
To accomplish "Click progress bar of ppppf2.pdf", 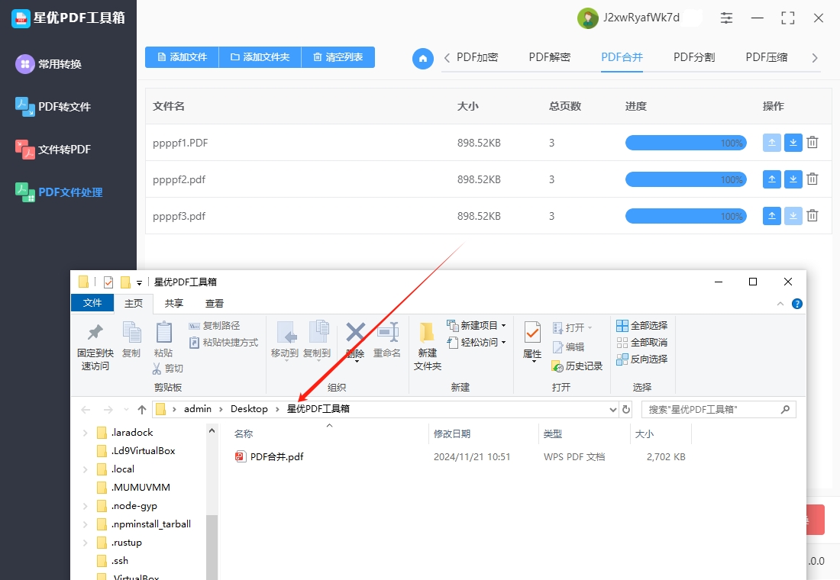I will pyautogui.click(x=686, y=179).
